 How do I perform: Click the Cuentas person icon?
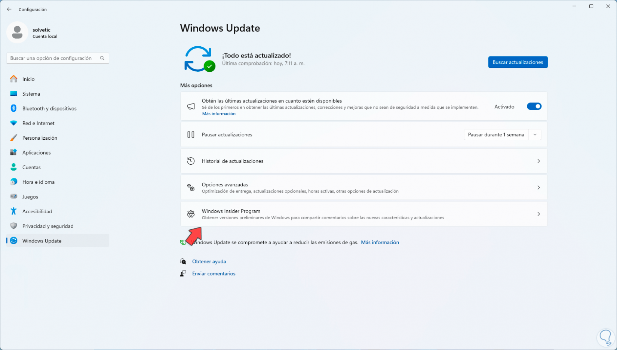point(14,167)
